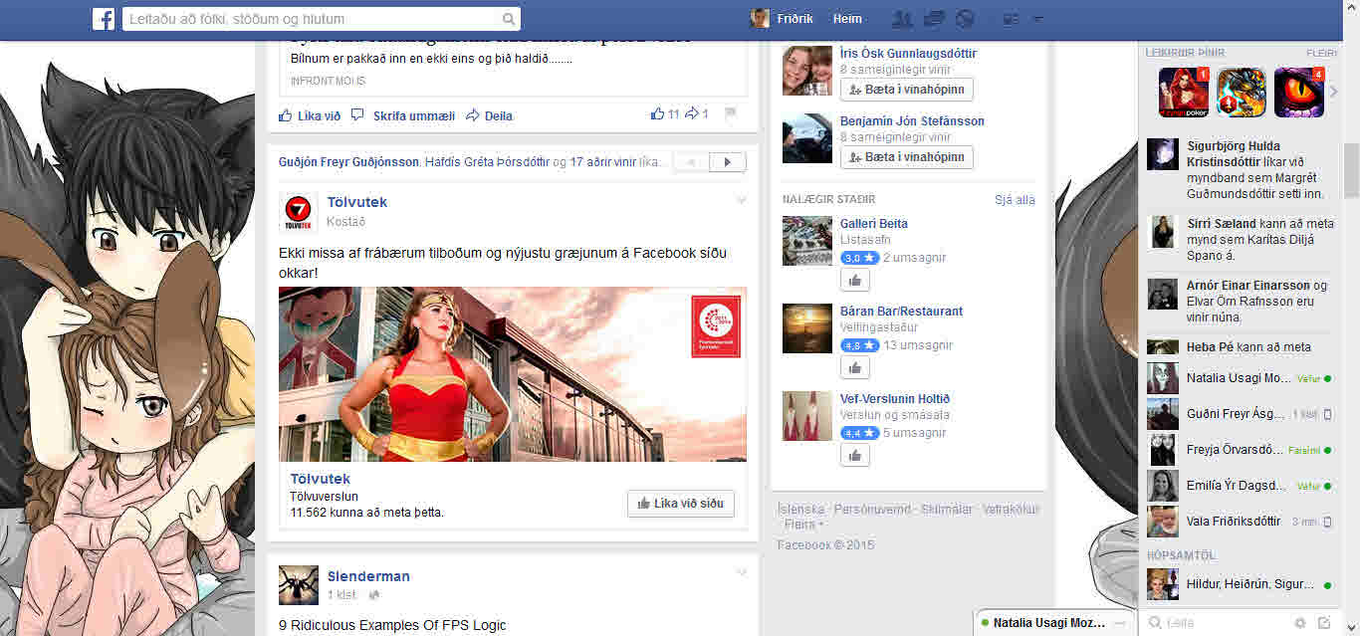Share the top post with Deila

pos(490,115)
